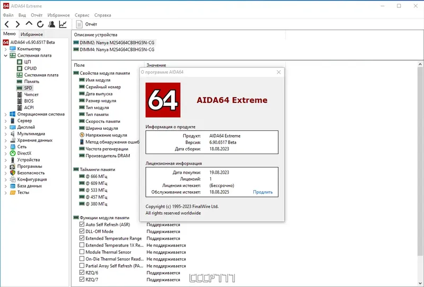Viewport: 424px width, 287px height.
Task: Click the Отчёт report button in toolbar
Action: coord(86,24)
